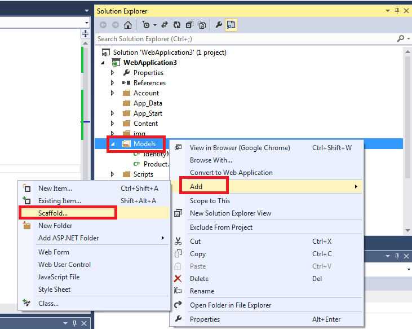Click the editor split window handle
Viewport: 412px width, 329px height.
pyautogui.click(x=86, y=33)
